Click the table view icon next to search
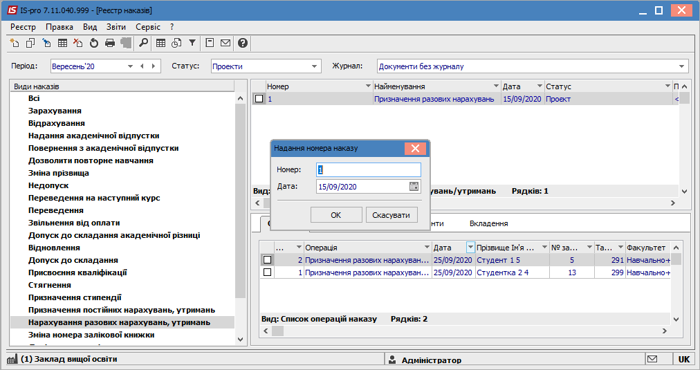Image resolution: width=700 pixels, height=370 pixels. (x=160, y=43)
